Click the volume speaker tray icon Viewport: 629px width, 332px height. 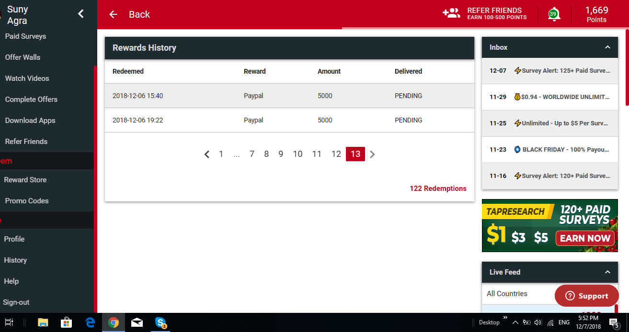[x=538, y=322]
